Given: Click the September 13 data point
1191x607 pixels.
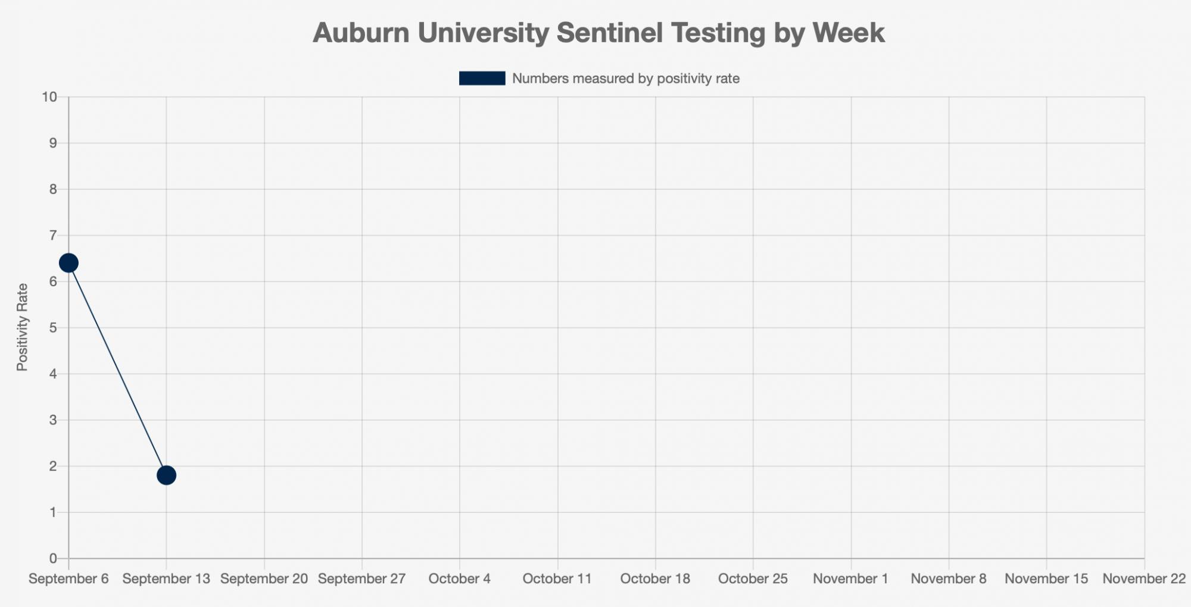Looking at the screenshot, I should 166,475.
